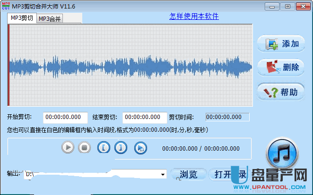Viewport: 313px width, 195px height.
Task: Click the Play button
Action: (x=68, y=147)
